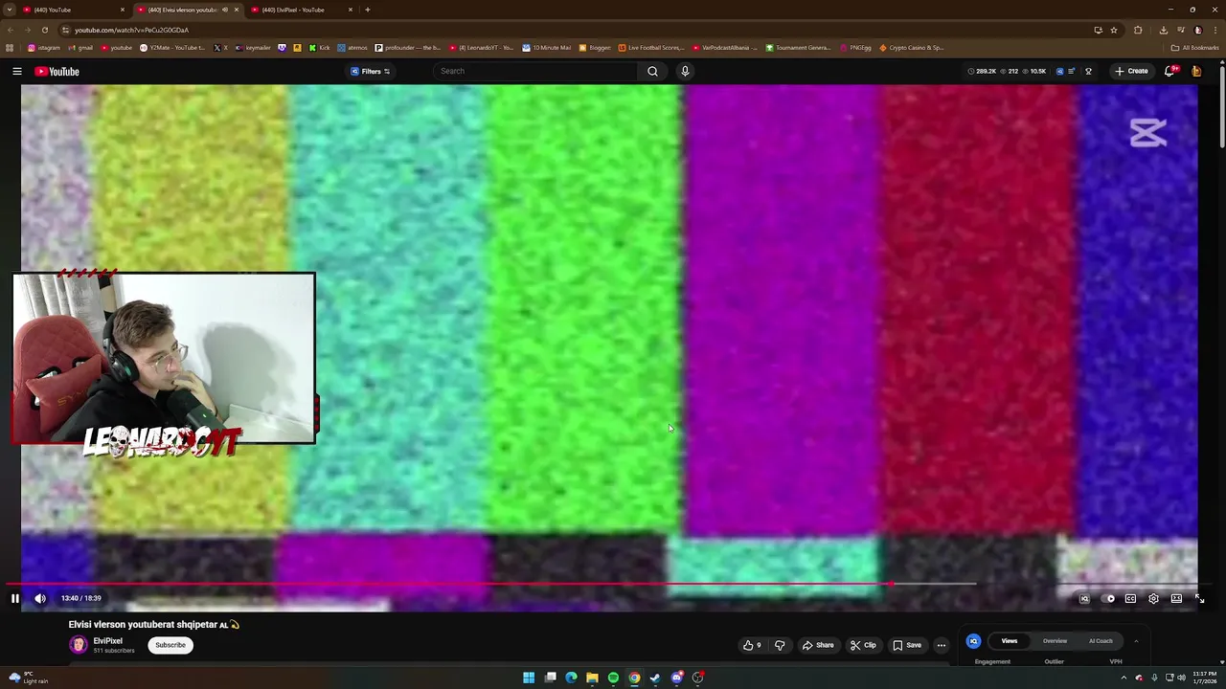Dislike the video with thumbs down
This screenshot has width=1226, height=689.
tap(780, 645)
